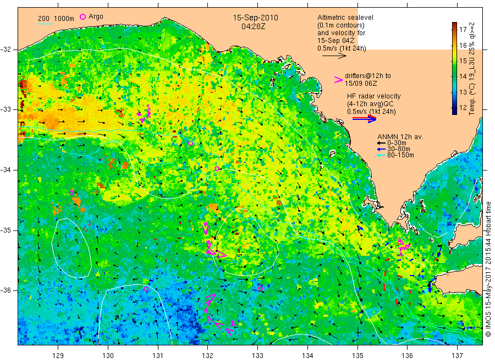Click the IMOS copyright timestamp text
The width and height of the screenshot is (495, 363).
pos(488,269)
